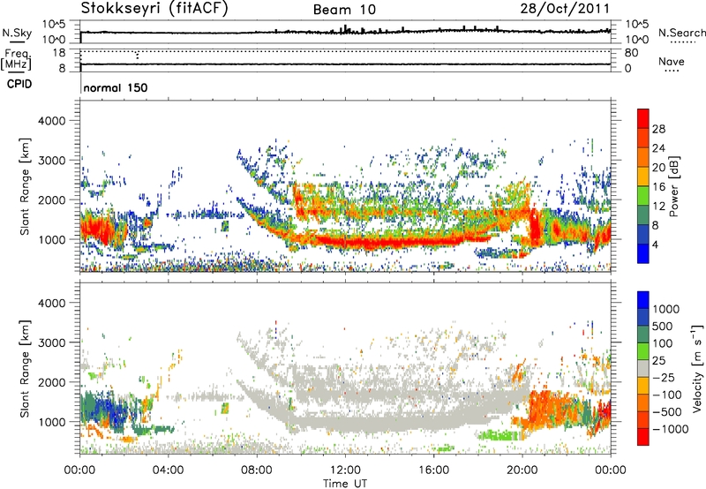Viewport: 706px width, 489px height.
Task: Click the 'Velocity [m s-1]' color bar label
Action: pos(697,368)
